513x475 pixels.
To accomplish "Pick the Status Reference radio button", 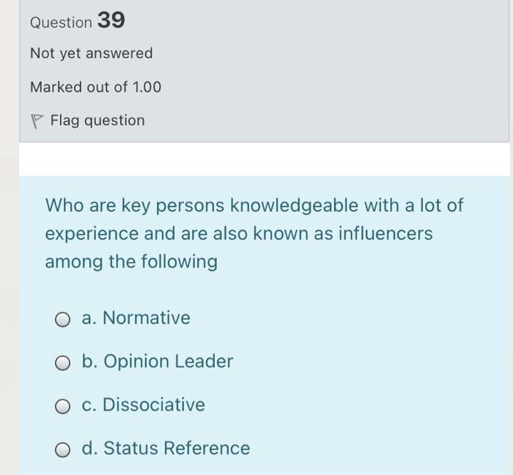I will pos(64,449).
